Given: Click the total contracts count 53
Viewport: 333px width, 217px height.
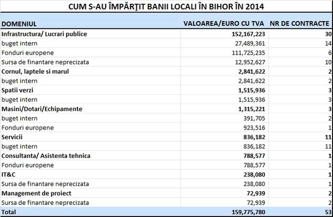Looking at the screenshot, I should tap(328, 212).
